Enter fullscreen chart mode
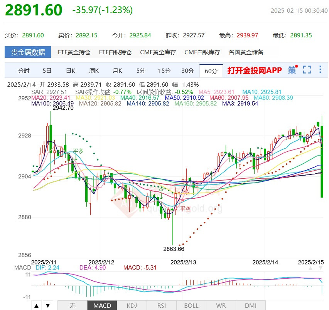Image resolution: width=329 pixels, height=310 pixels. pyautogui.click(x=307, y=70)
